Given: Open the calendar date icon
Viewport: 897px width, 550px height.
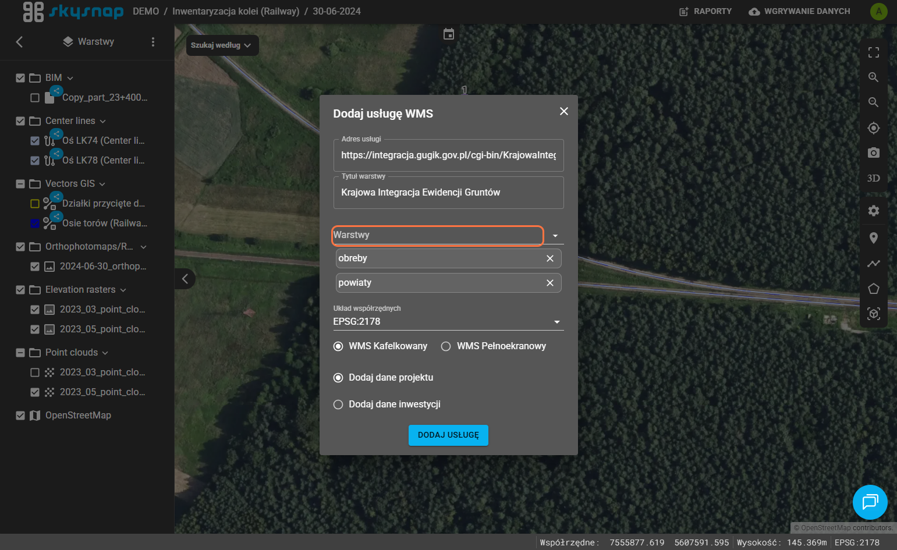Looking at the screenshot, I should [448, 34].
